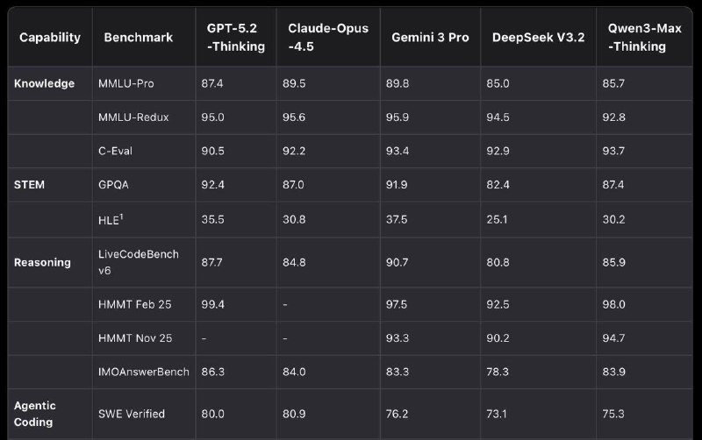Select the IMOAnswerBench benchmark name
Image resolution: width=702 pixels, height=440 pixels.
144,372
